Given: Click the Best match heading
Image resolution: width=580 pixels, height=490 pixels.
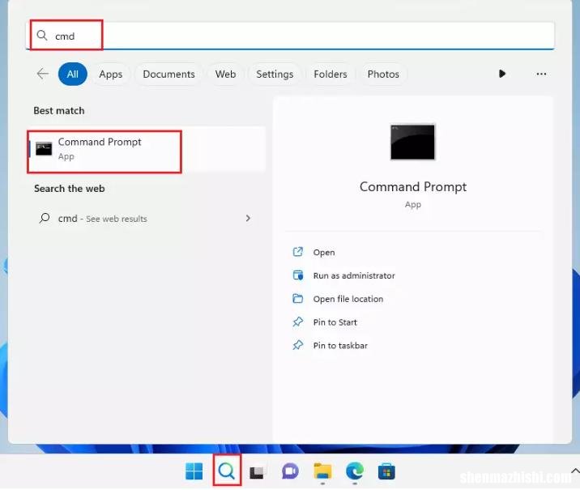Looking at the screenshot, I should (59, 111).
